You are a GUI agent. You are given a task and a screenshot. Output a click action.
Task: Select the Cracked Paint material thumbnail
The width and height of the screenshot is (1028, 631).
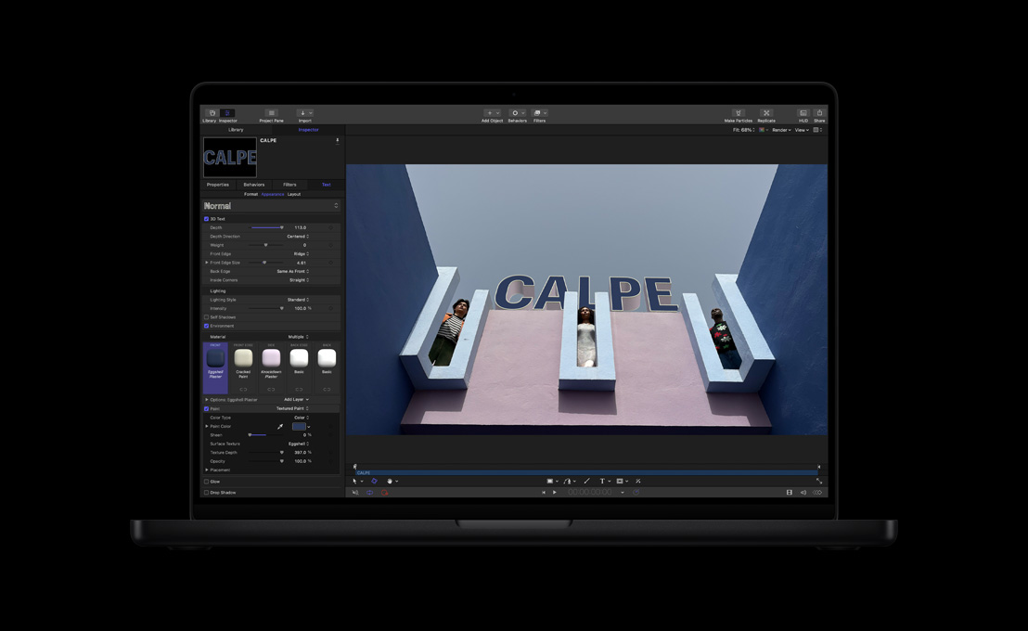coord(243,358)
